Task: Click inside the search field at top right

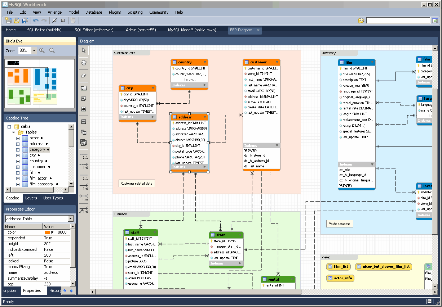Action: tap(398, 21)
